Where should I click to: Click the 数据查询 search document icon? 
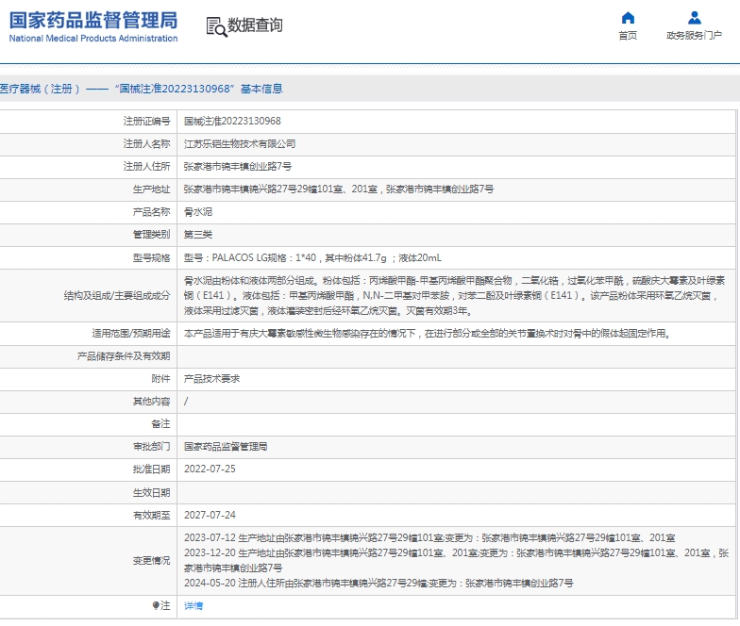tap(216, 26)
